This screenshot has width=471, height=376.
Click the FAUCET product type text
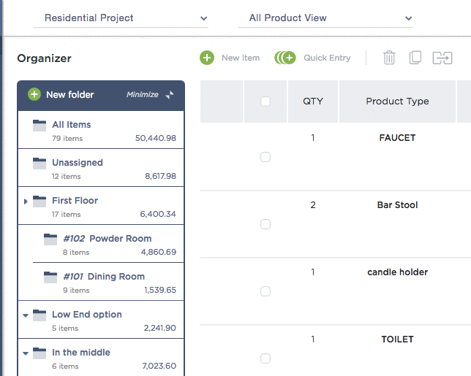[x=397, y=138]
